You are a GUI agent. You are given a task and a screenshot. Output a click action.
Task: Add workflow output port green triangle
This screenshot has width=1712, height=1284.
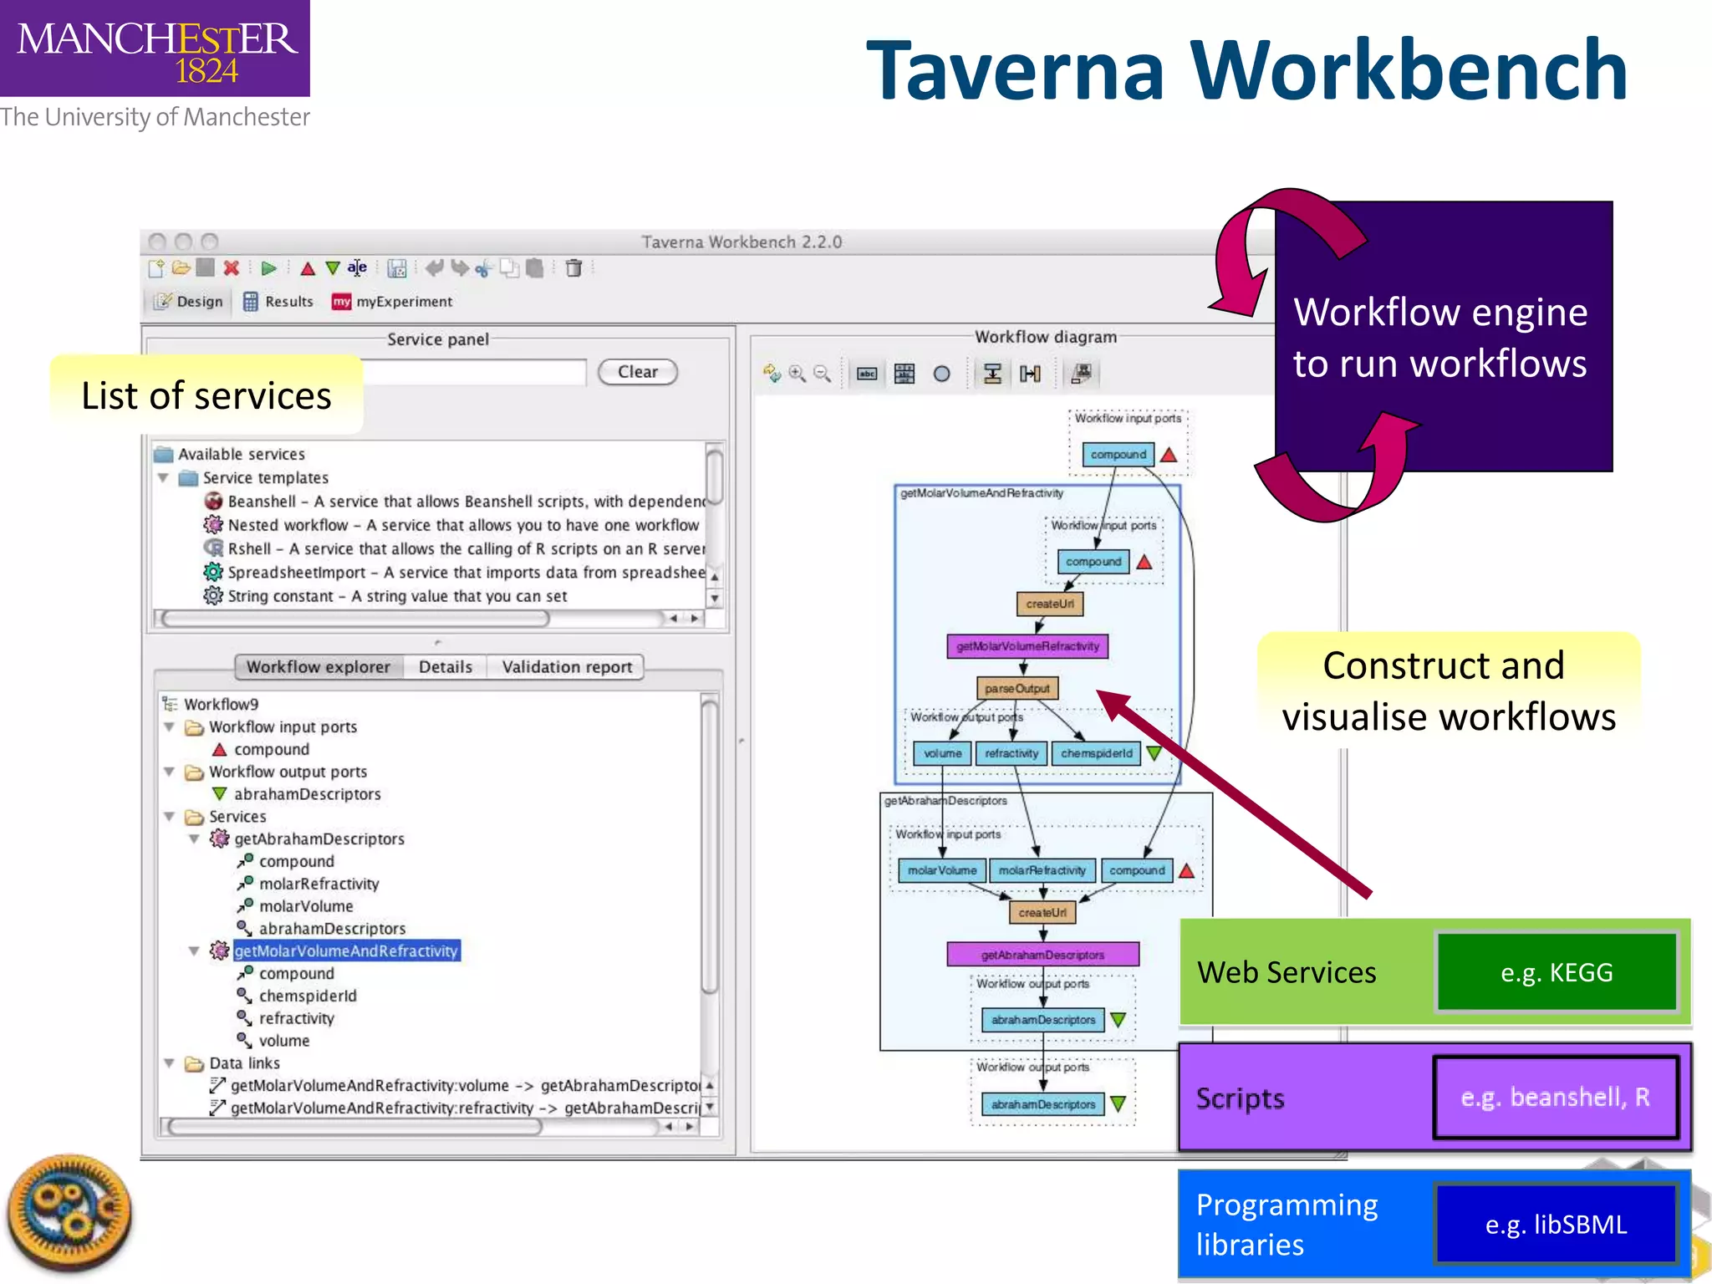point(333,268)
